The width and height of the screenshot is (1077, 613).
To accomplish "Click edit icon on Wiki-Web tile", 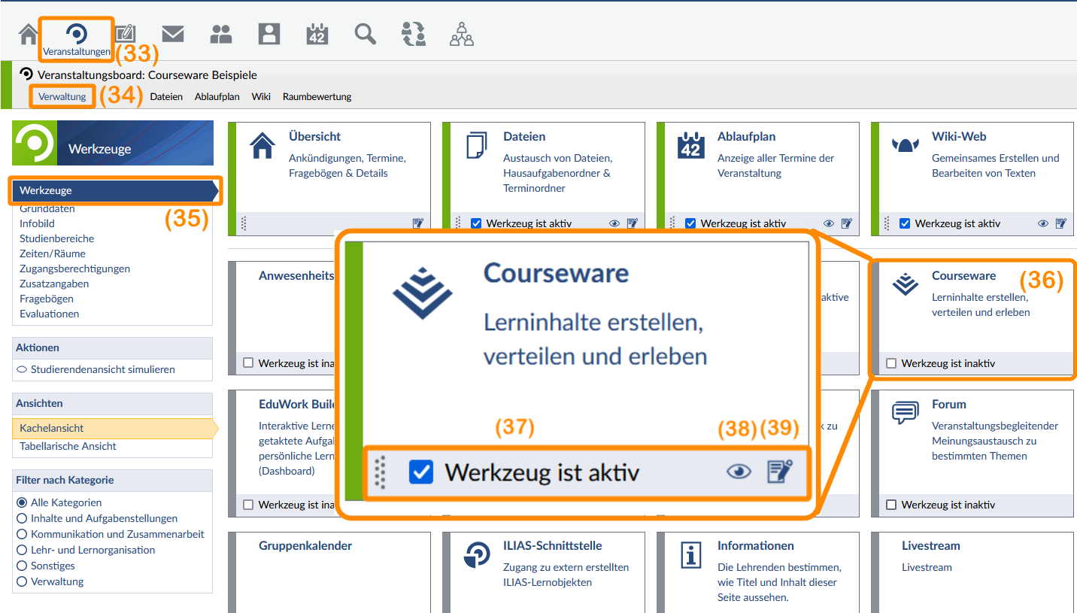I will click(x=1061, y=223).
